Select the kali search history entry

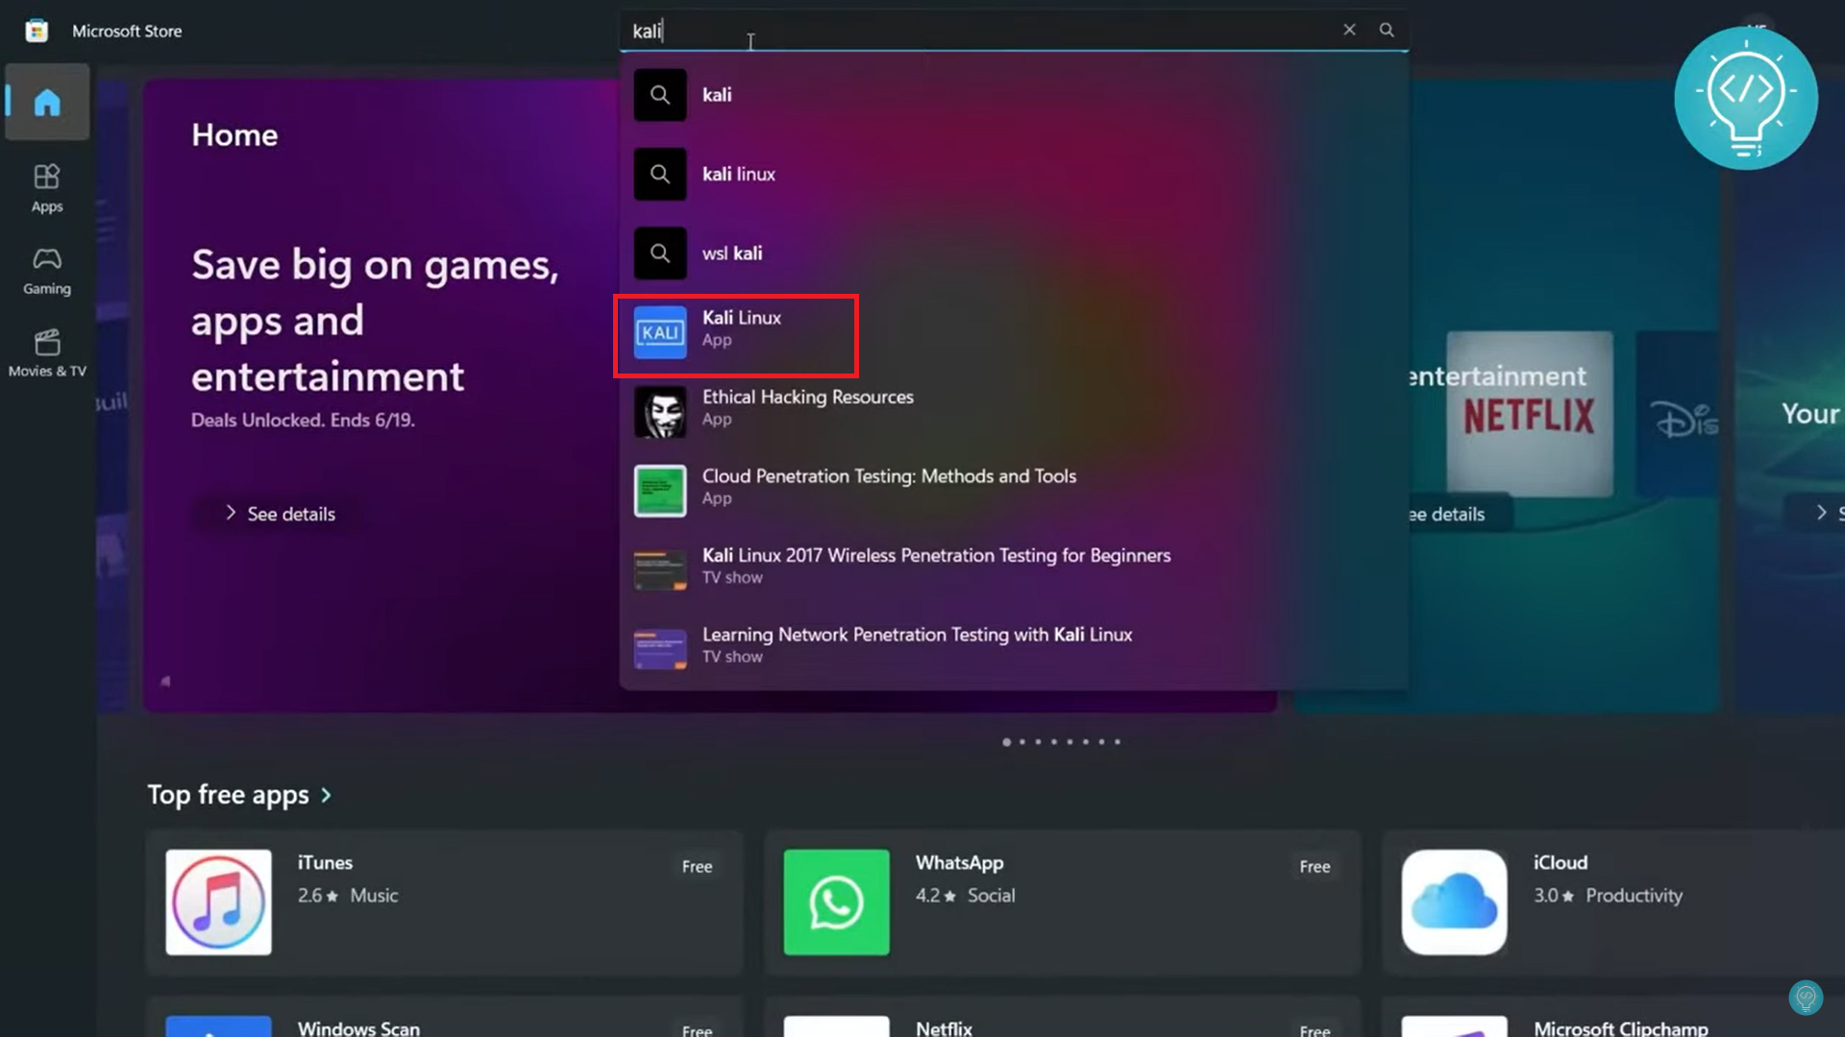click(718, 94)
